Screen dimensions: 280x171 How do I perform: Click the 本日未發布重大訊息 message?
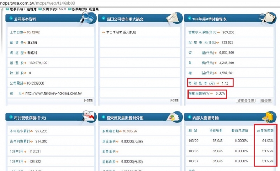[121, 32]
